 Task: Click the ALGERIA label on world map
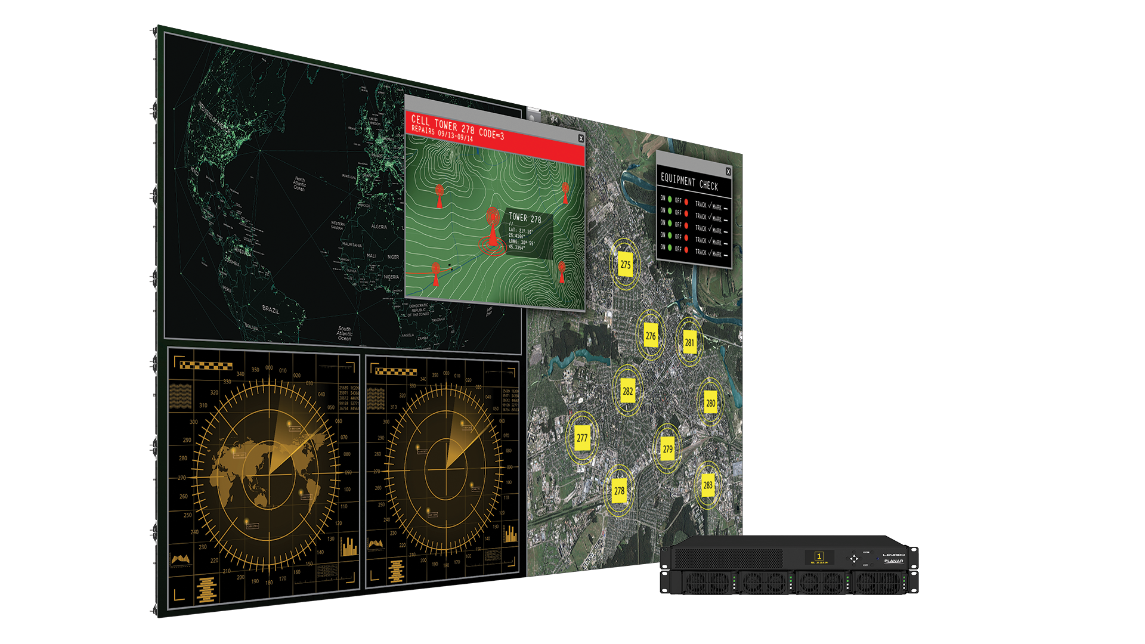pyautogui.click(x=379, y=227)
